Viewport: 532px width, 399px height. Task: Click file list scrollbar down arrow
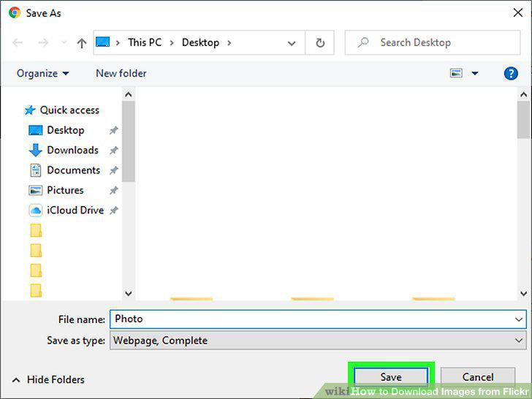523,293
